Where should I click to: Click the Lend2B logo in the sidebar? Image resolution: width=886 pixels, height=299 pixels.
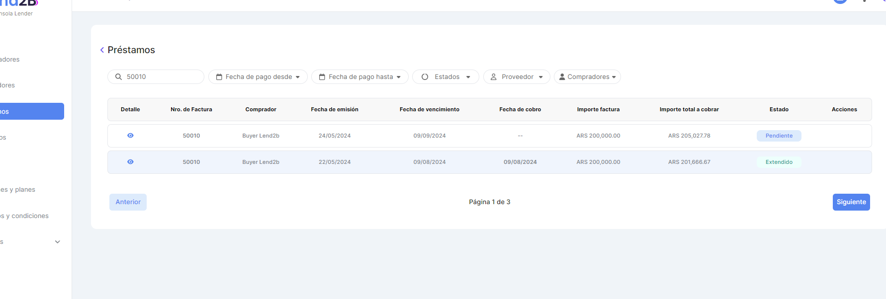20,3
